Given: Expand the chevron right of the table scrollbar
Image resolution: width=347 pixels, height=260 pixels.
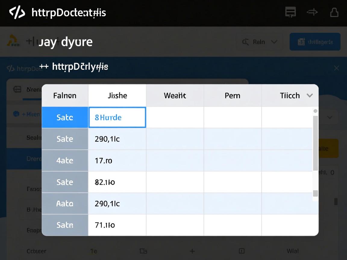Looking at the screenshot, I should tap(330, 117).
